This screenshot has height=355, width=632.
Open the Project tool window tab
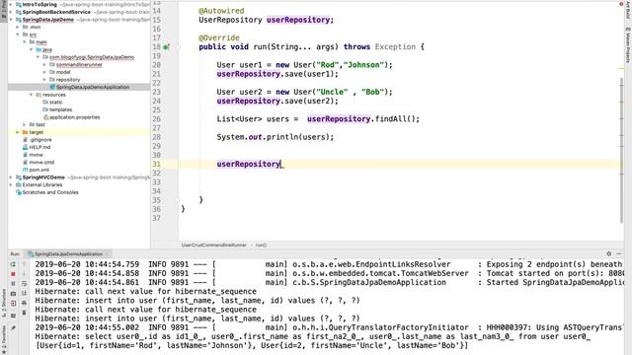pos(4,10)
